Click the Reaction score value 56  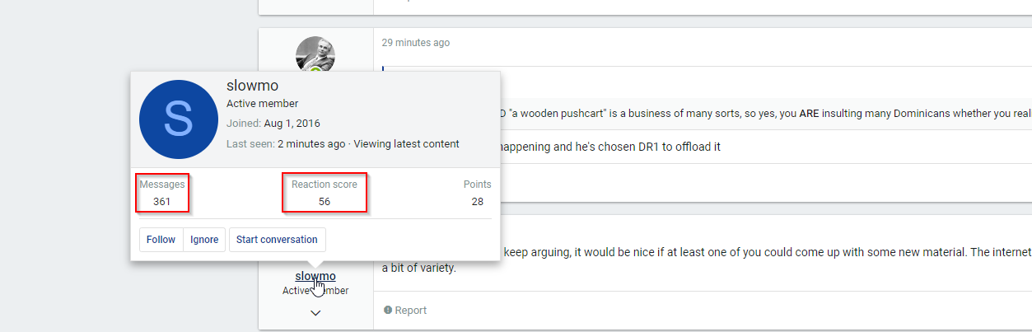pyautogui.click(x=325, y=201)
